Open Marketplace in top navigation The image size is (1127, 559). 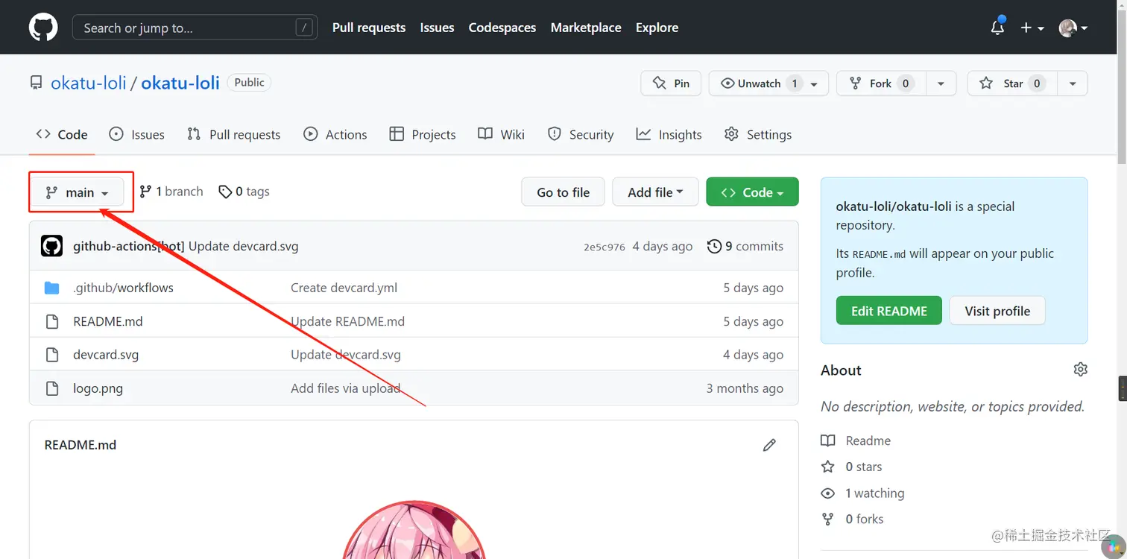[586, 28]
